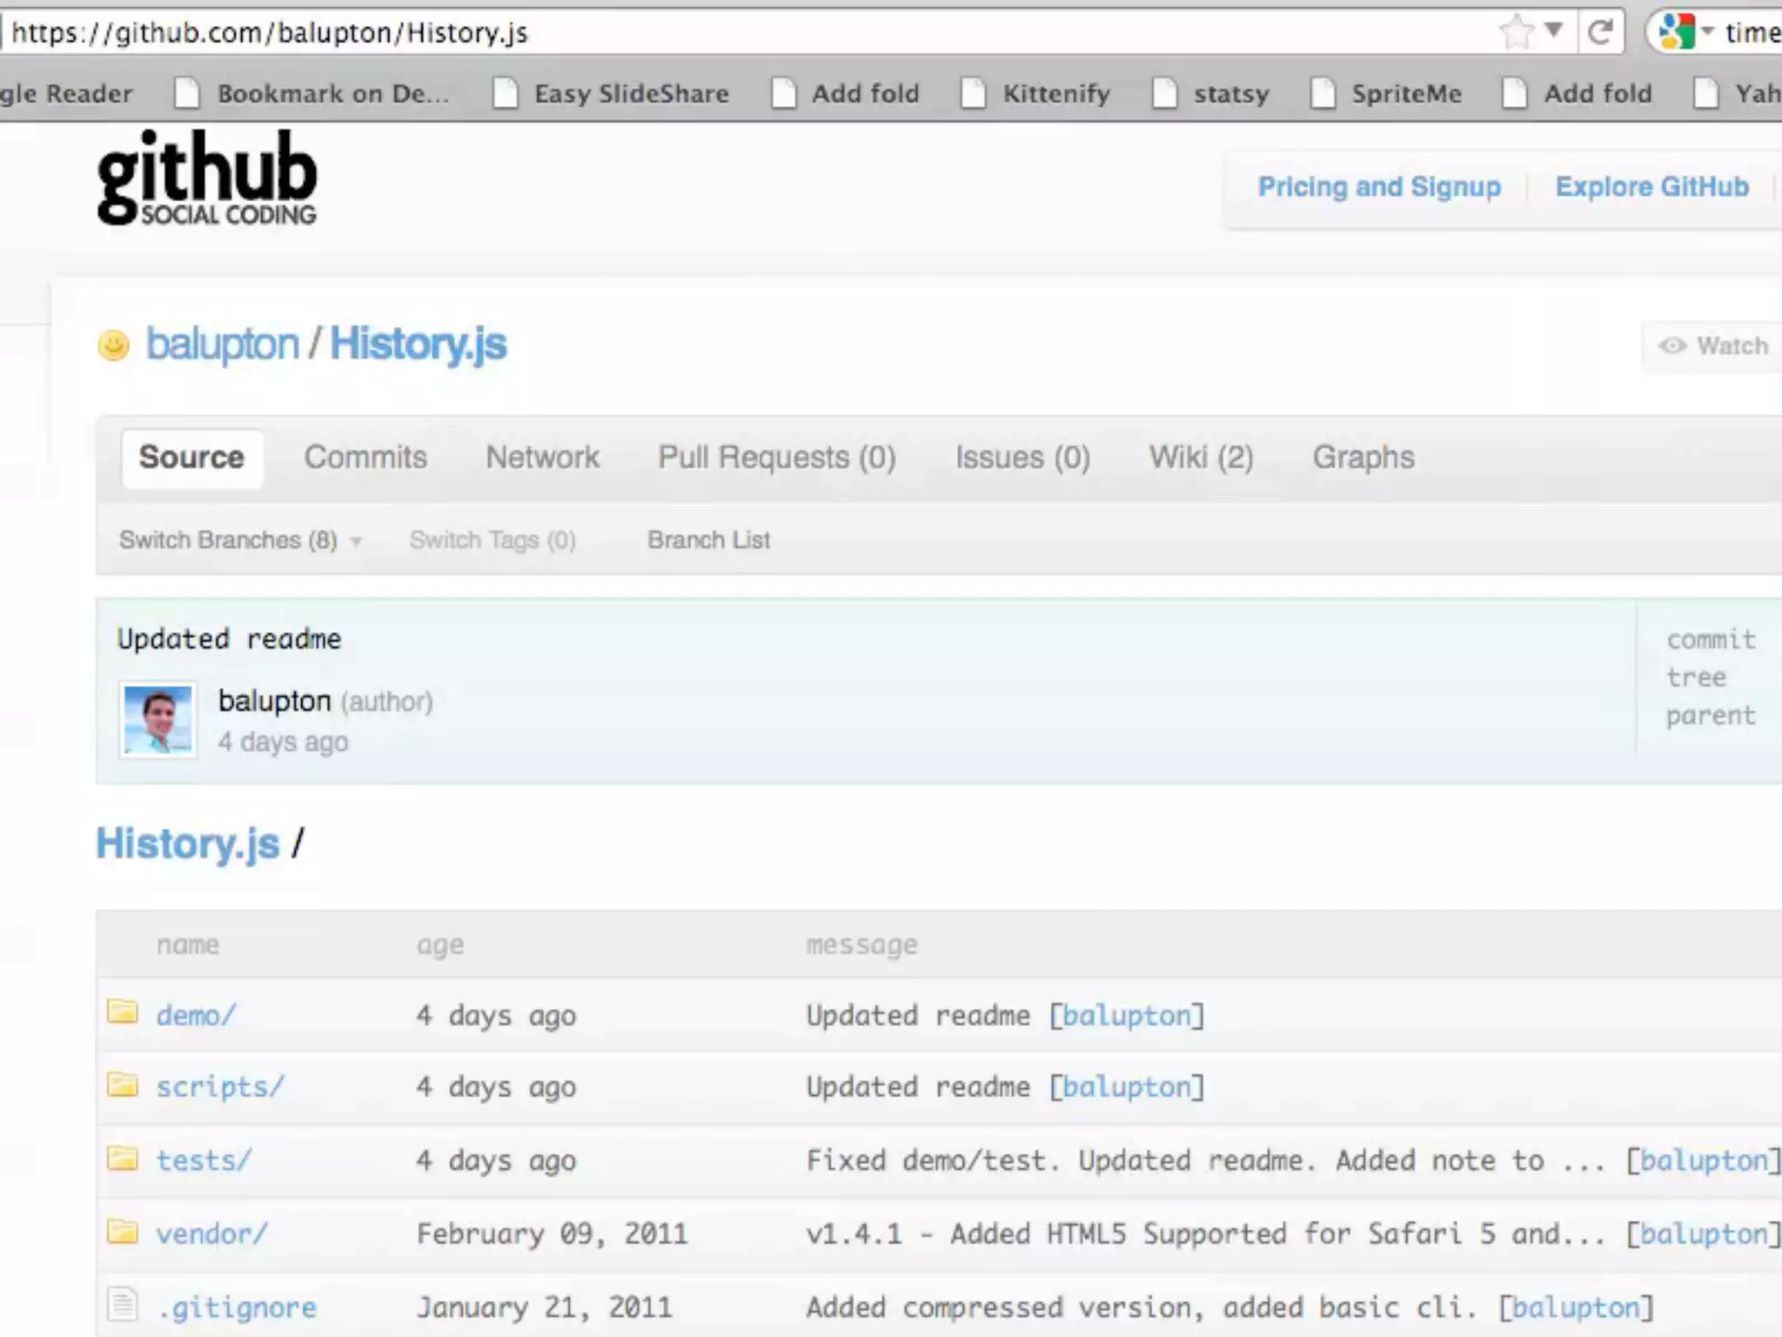Screen dimensions: 1782x1337
Task: Open the Switch Branches (8) dropdown
Action: tap(239, 541)
